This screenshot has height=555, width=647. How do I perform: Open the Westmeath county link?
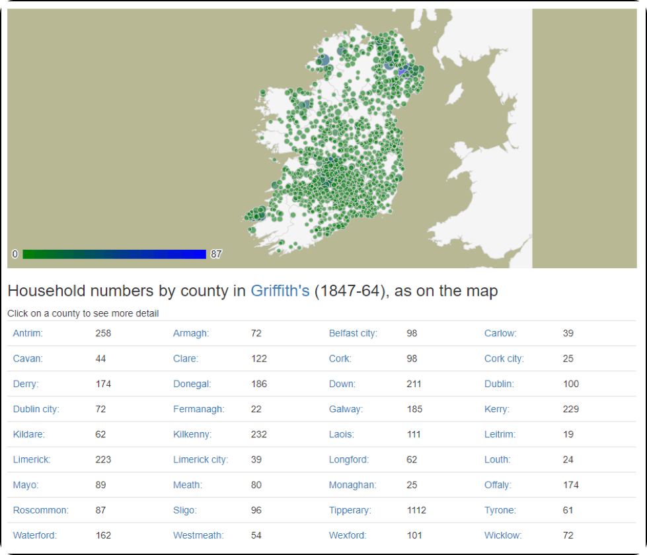198,536
